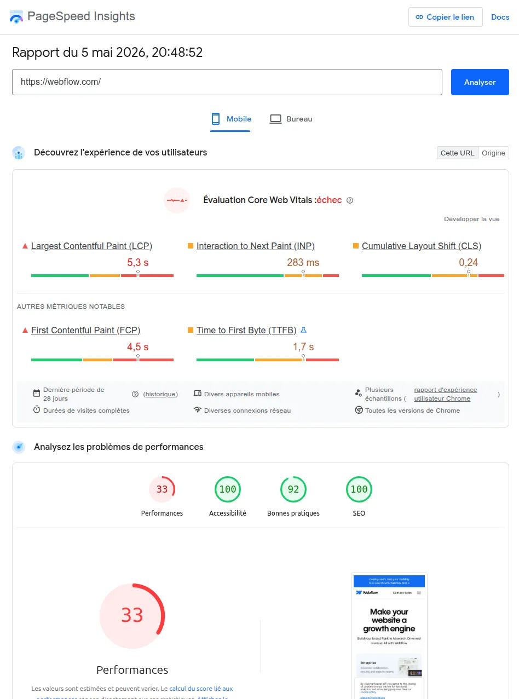Click the performance problems section icon
This screenshot has width=519, height=699.
19,447
